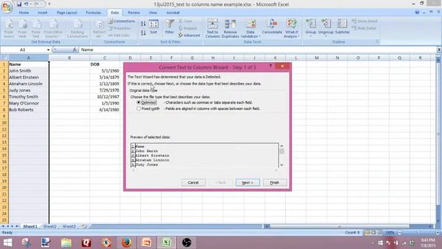Click the Text to Columns ribbon icon
Image resolution: width=442 pixels, height=249 pixels.
click(212, 28)
